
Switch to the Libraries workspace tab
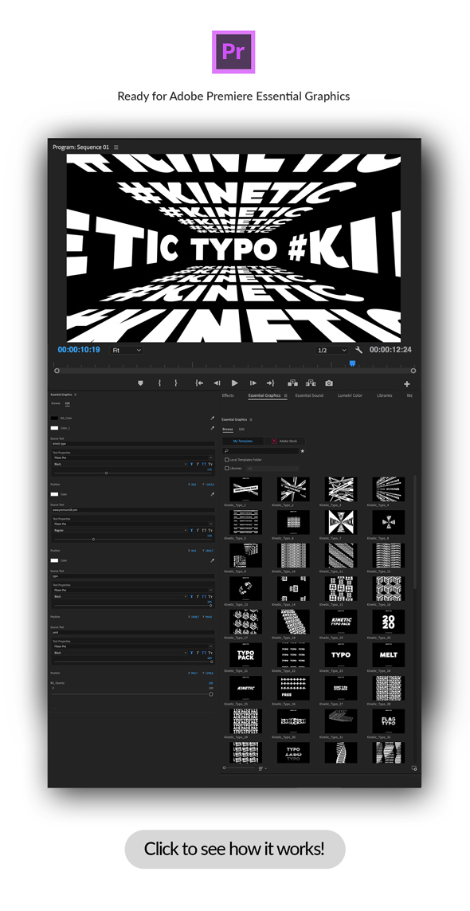tap(384, 395)
